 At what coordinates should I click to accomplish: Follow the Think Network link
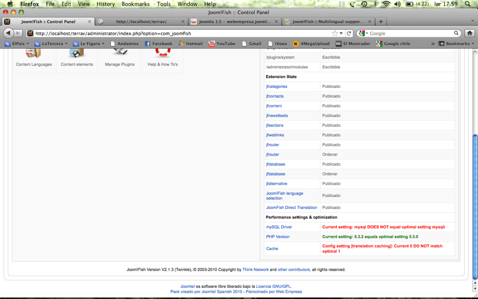pyautogui.click(x=256, y=270)
